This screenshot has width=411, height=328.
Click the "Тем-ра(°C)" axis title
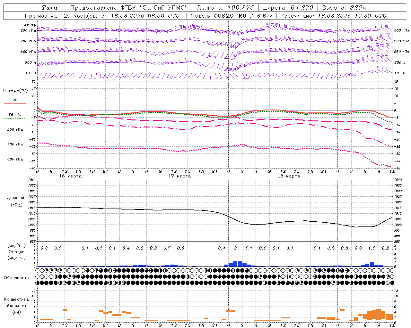15,90
